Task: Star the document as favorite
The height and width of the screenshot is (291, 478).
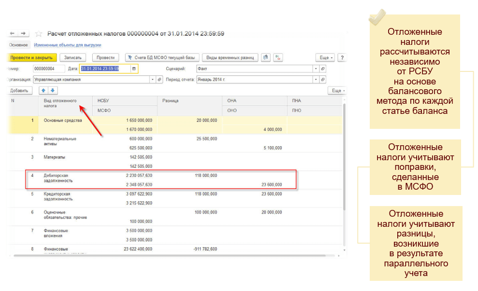Action: (x=39, y=34)
